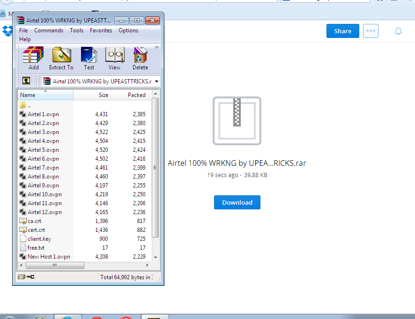Click the drive icon in WinRAR status bar
The height and width of the screenshot is (319, 415).
pos(21,277)
